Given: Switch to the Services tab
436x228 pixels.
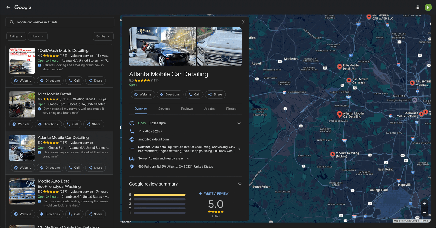Looking at the screenshot, I should (x=164, y=109).
